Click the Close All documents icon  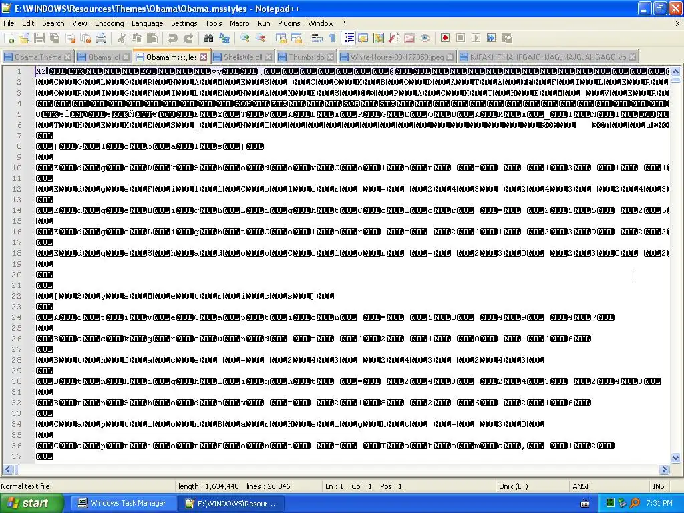[85, 38]
